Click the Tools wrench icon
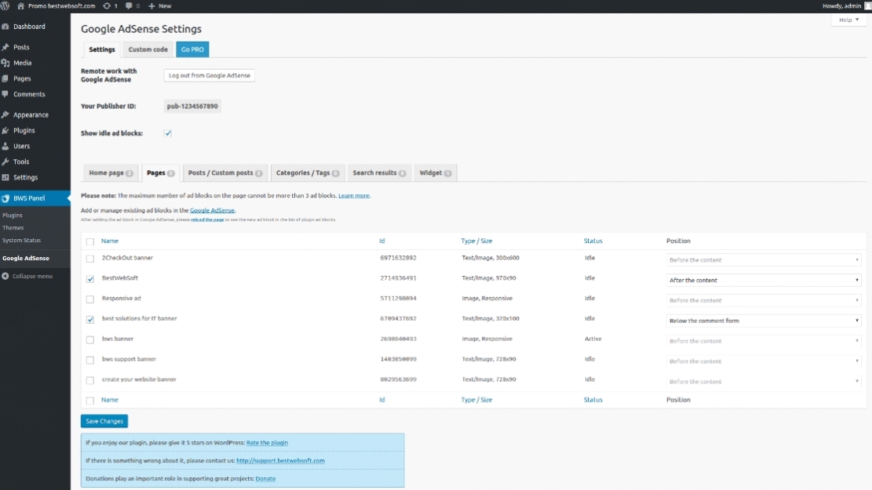The height and width of the screenshot is (490, 872). (x=5, y=162)
